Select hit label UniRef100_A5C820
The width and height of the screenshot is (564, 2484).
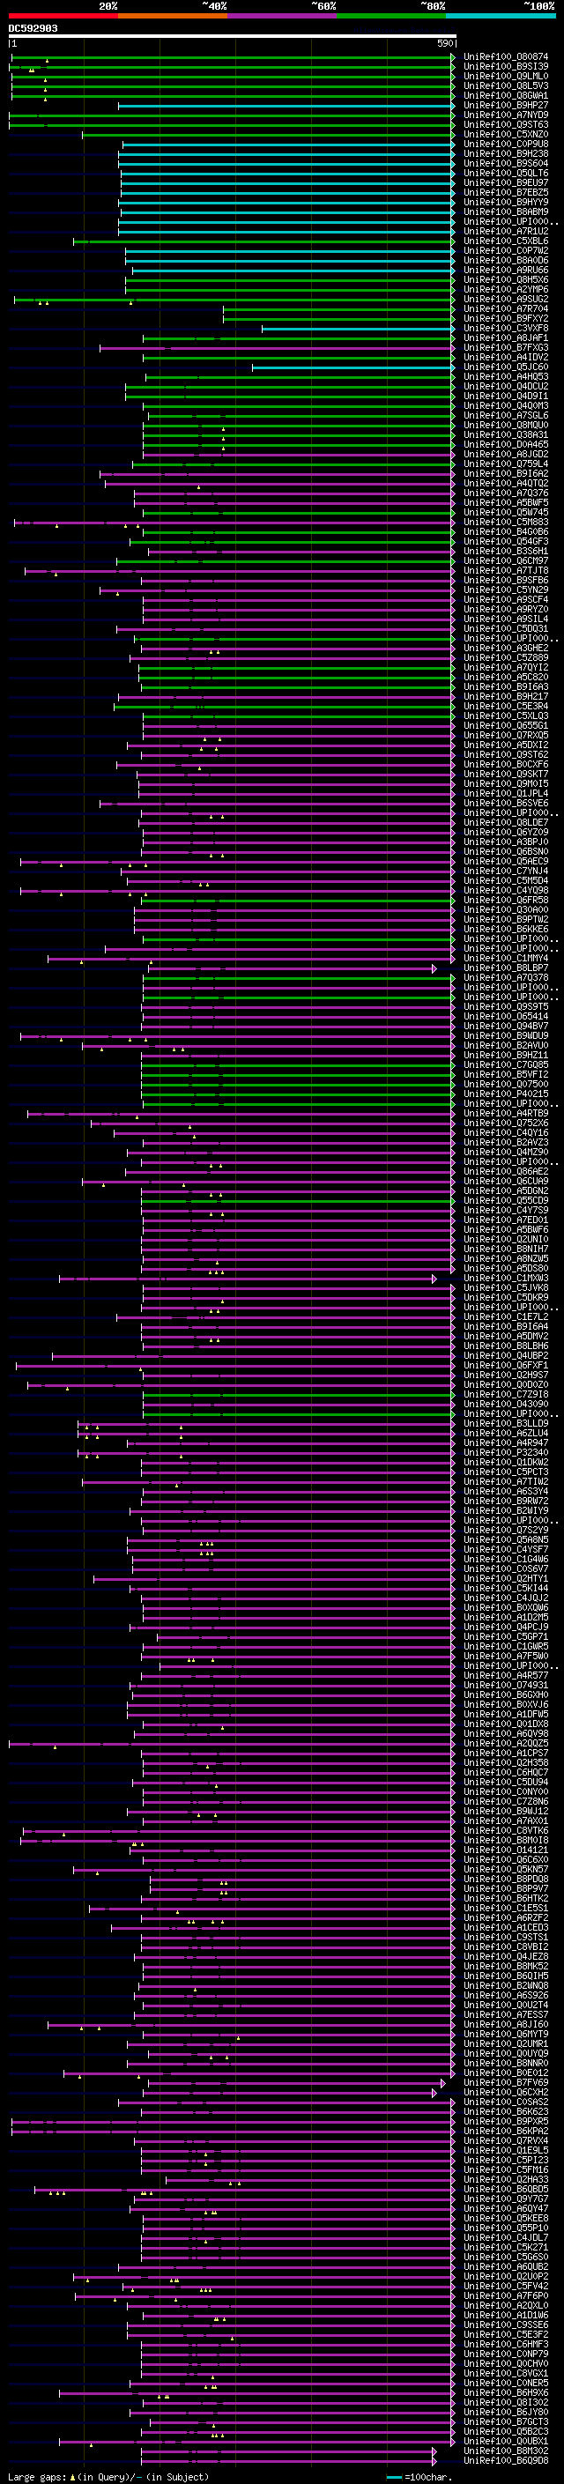click(506, 677)
